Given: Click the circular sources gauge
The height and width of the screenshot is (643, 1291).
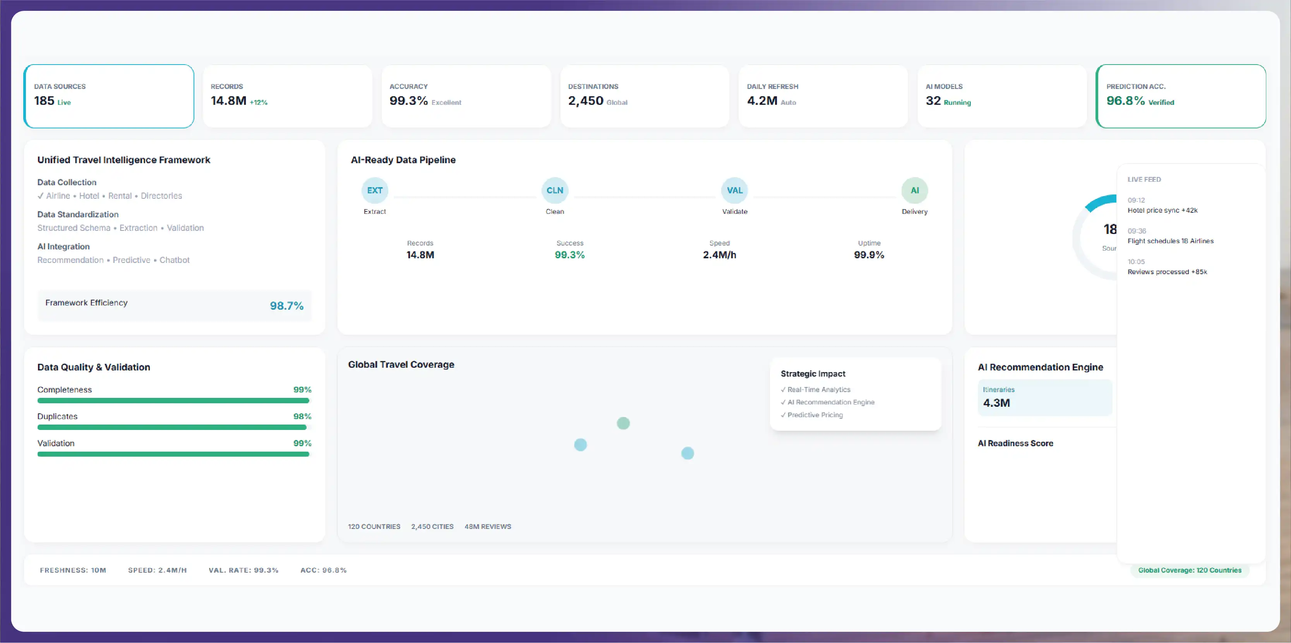Looking at the screenshot, I should [1095, 237].
